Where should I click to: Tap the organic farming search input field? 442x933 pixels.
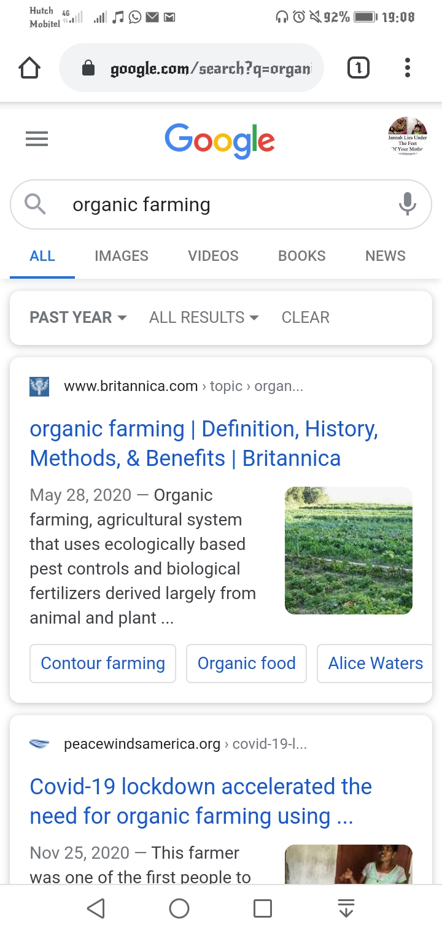tap(221, 204)
